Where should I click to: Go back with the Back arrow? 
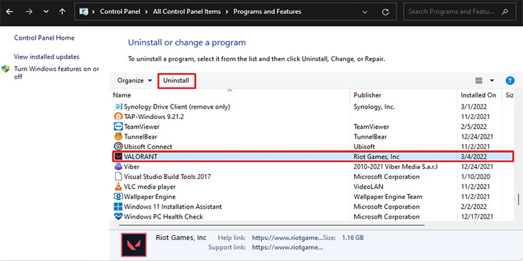coord(9,12)
